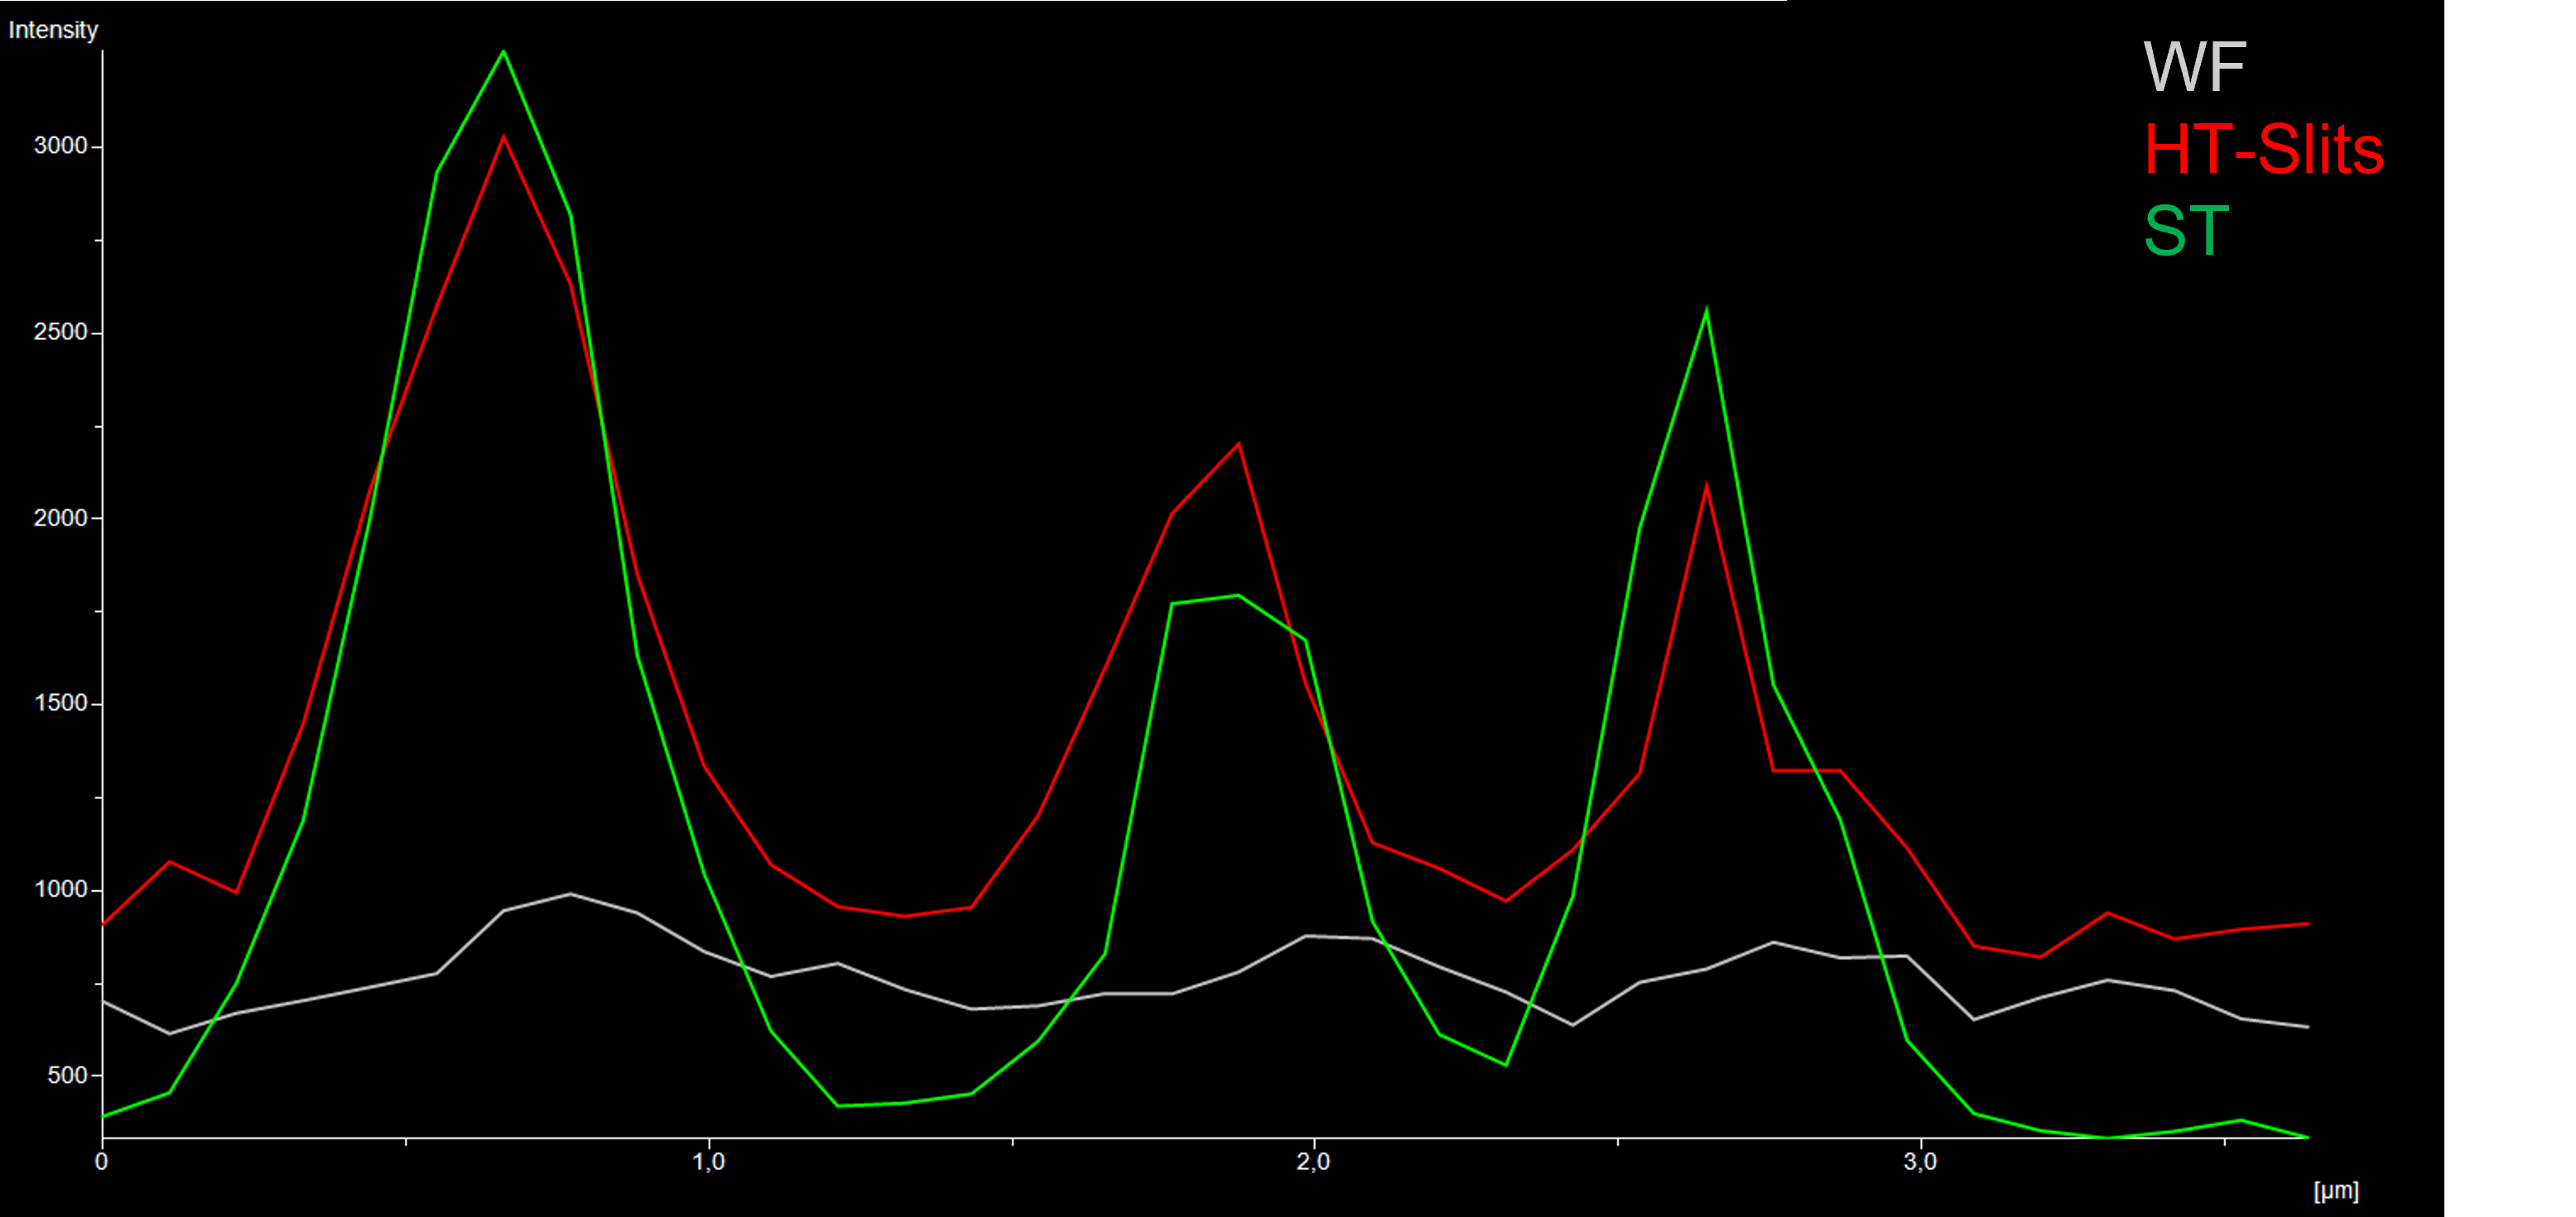This screenshot has width=2576, height=1217.
Task: Click the 500 intensity tick label
Action: point(67,1076)
